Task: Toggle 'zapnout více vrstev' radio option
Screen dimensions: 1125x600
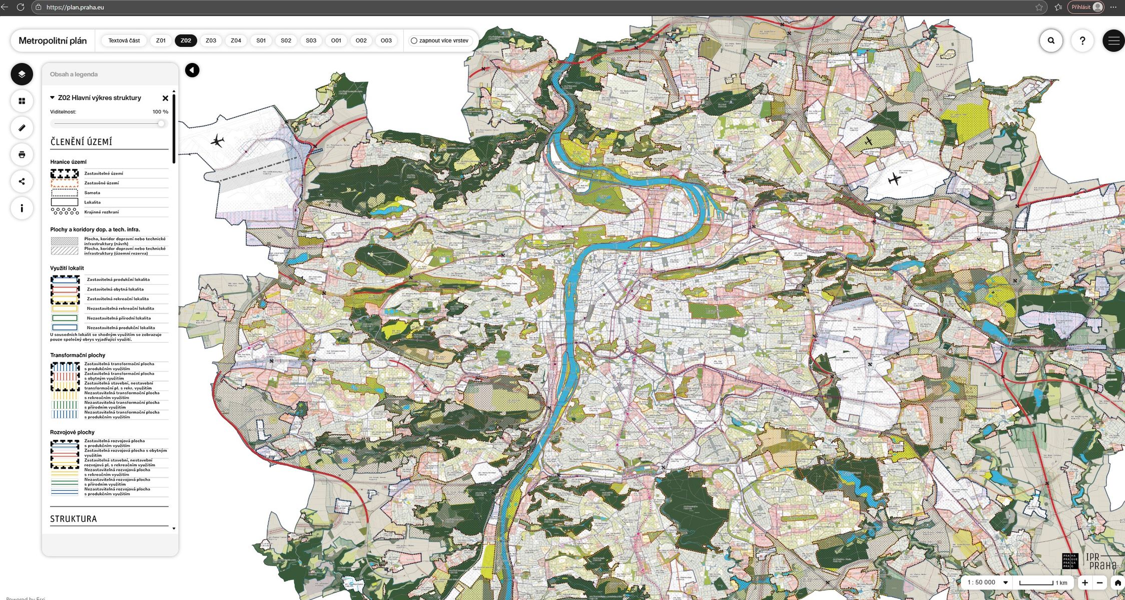Action: (414, 41)
